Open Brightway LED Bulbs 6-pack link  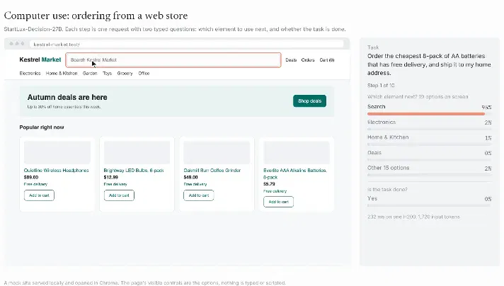[x=134, y=171]
